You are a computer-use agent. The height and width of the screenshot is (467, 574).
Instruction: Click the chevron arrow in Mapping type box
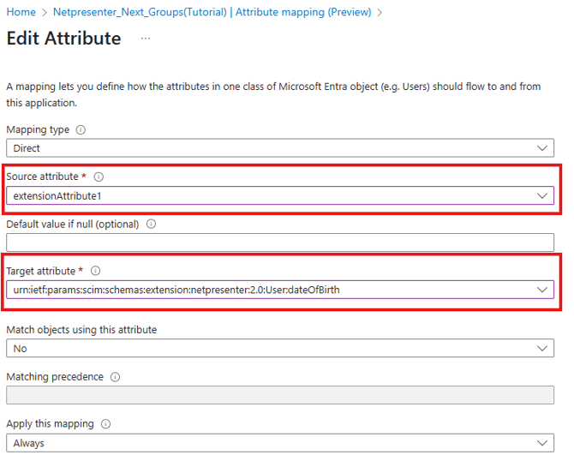click(x=541, y=148)
